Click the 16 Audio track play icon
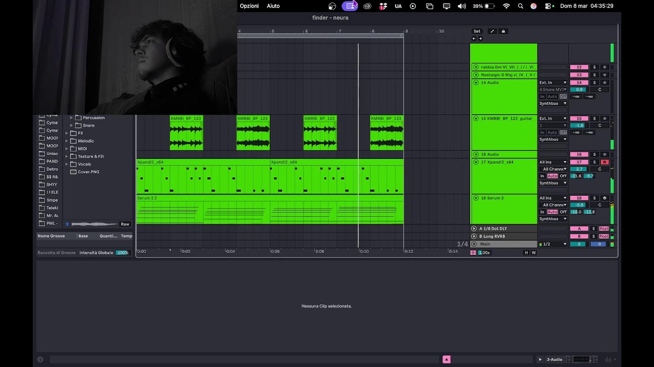The width and height of the screenshot is (654, 367). (x=476, y=154)
